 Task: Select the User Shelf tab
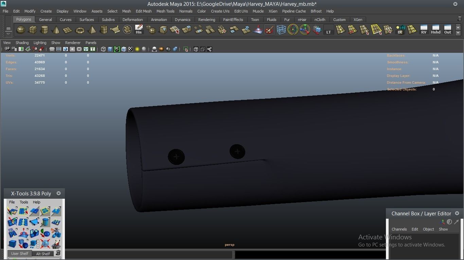20,254
